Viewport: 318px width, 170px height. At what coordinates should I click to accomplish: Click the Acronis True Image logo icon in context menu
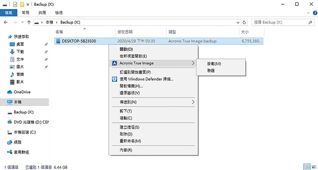coord(114,63)
